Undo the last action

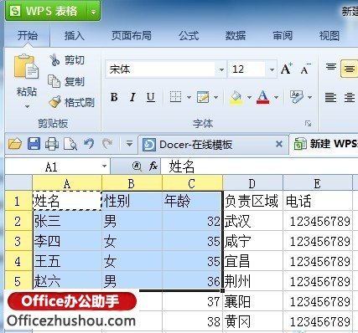pos(89,144)
